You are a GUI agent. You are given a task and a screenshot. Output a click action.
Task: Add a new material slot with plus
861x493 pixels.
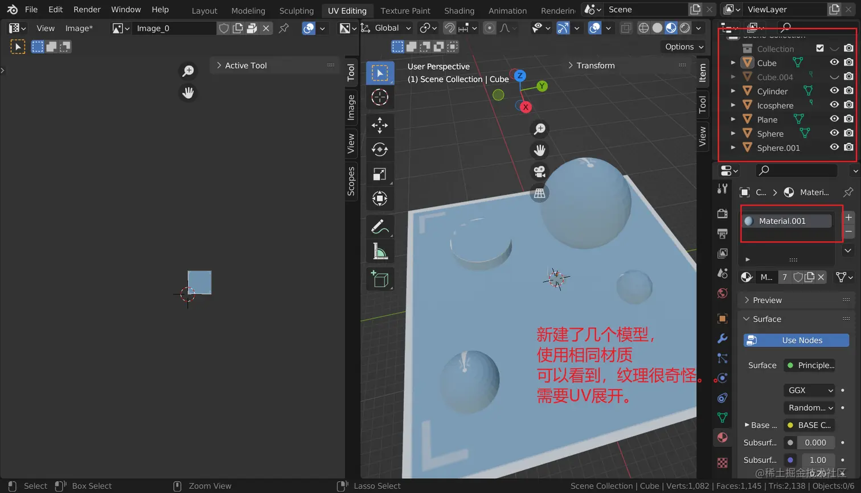pyautogui.click(x=848, y=217)
